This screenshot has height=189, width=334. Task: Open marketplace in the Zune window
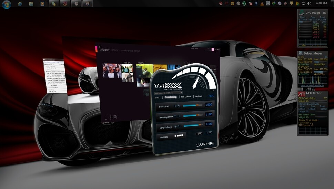pyautogui.click(x=127, y=50)
